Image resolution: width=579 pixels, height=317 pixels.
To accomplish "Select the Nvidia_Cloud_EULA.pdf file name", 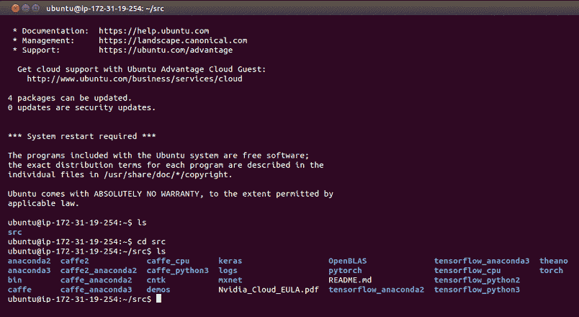I will coord(269,290).
